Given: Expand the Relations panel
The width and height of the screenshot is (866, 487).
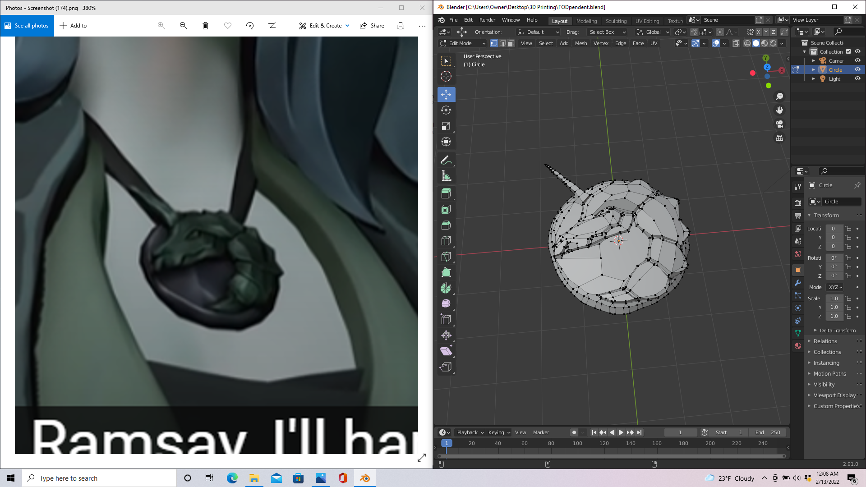Looking at the screenshot, I should tap(825, 341).
